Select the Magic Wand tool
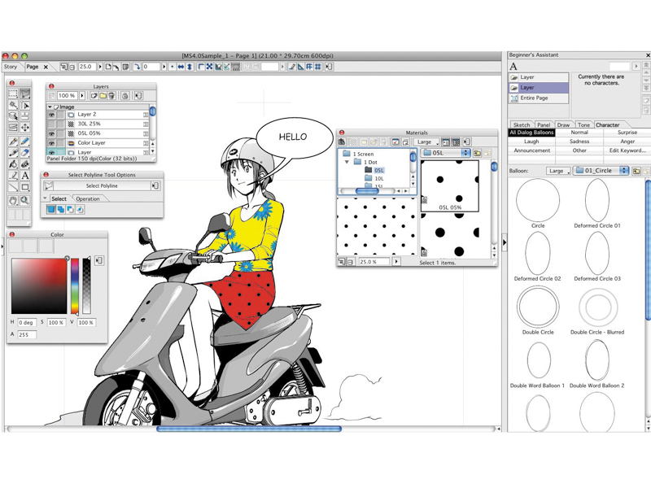 click(x=13, y=105)
